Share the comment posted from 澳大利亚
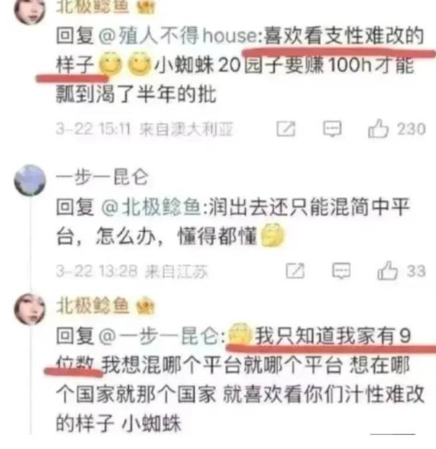Screen dimensions: 436x449 286,129
